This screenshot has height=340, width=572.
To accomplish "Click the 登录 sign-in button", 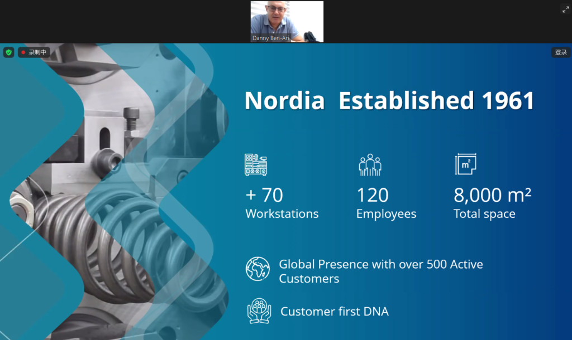I will point(561,52).
